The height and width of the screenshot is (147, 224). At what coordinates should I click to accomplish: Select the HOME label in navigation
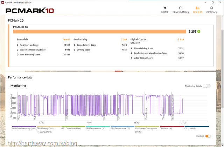[x=165, y=12]
